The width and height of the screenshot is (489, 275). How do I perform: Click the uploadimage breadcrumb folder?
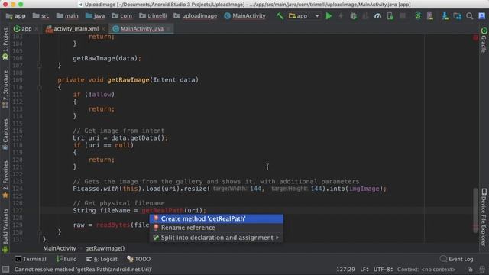pyautogui.click(x=196, y=15)
